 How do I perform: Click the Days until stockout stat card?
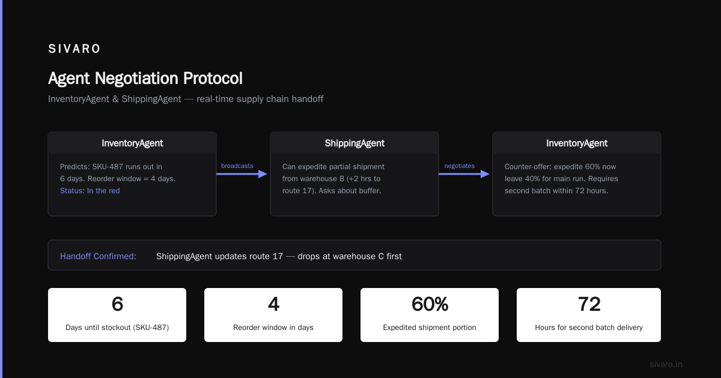pos(117,315)
